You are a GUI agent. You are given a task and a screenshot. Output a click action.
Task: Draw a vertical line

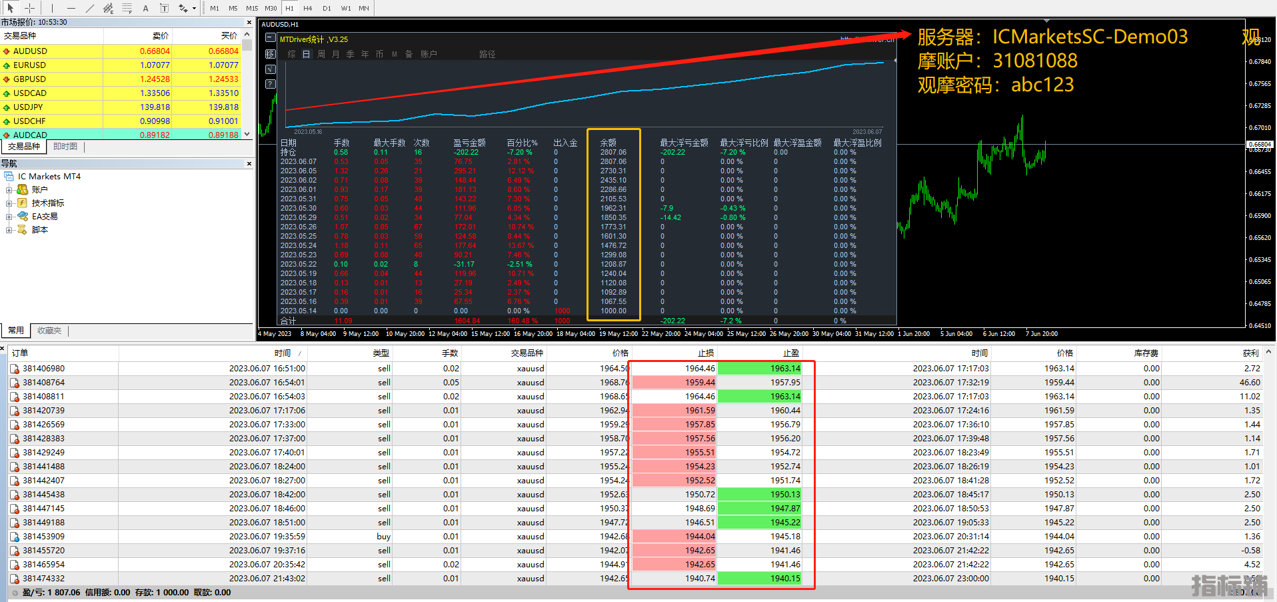click(52, 8)
